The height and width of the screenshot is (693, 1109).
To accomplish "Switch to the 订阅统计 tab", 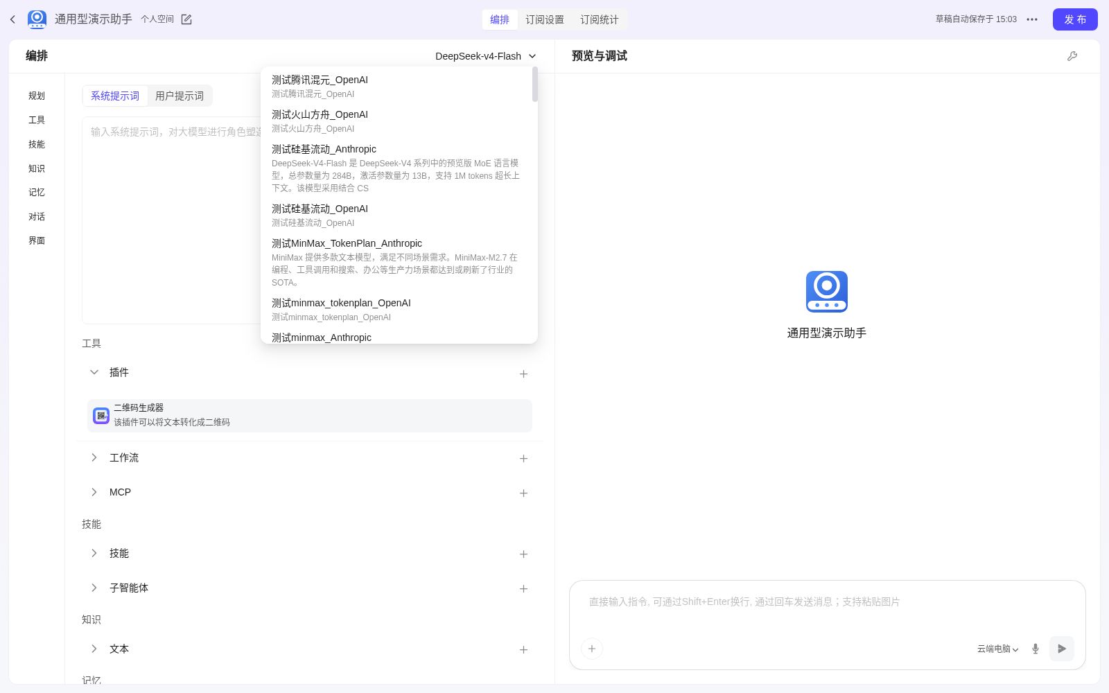I will coord(600,19).
